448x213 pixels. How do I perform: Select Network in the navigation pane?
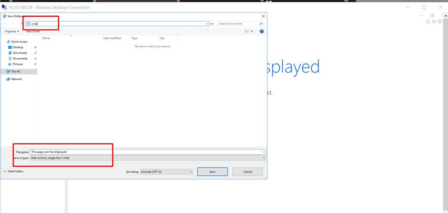16,79
